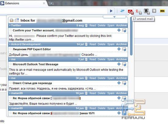The width and height of the screenshot is (168, 124).
Task: Mark Twitter message as Read
Action: 93,26
